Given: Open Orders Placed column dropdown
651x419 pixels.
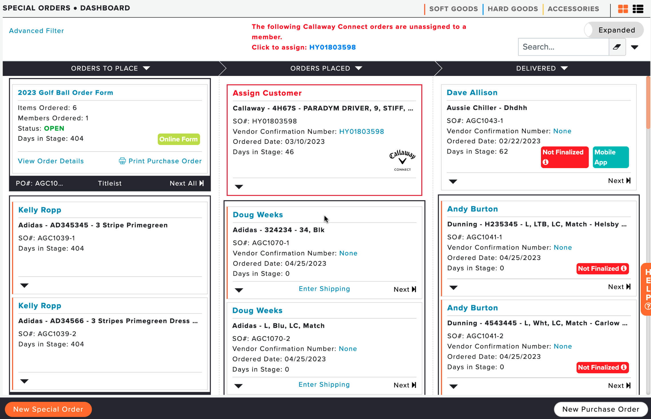Looking at the screenshot, I should (x=359, y=68).
